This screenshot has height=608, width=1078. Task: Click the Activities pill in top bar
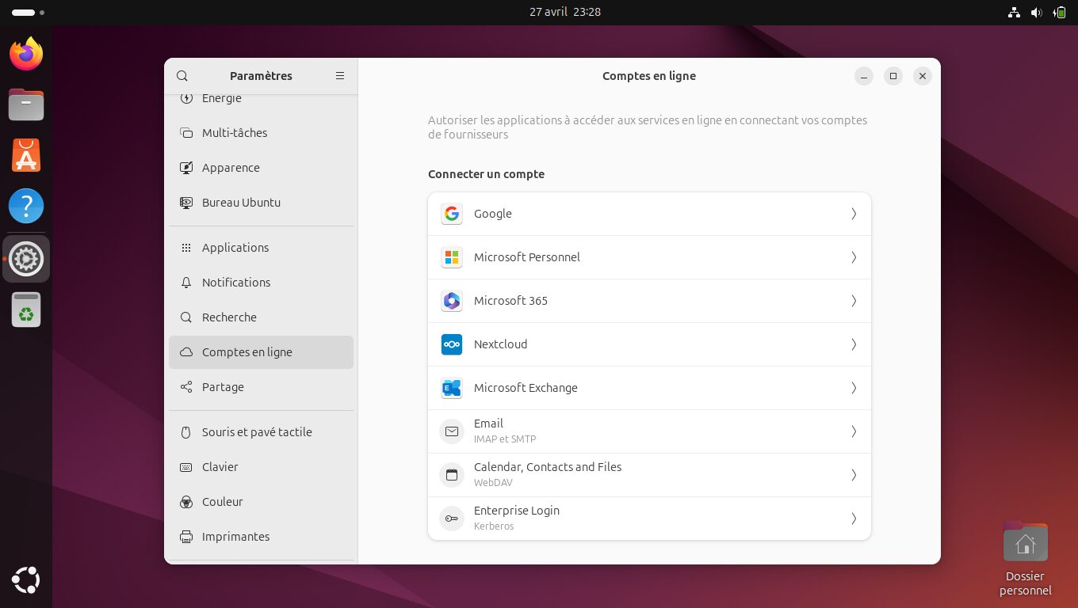tap(29, 13)
